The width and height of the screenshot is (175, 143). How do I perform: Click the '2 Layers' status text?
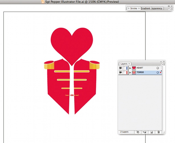pyautogui.click(x=124, y=132)
